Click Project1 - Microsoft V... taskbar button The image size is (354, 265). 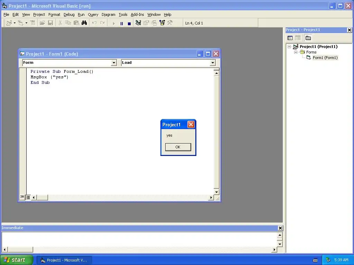pyautogui.click(x=64, y=260)
